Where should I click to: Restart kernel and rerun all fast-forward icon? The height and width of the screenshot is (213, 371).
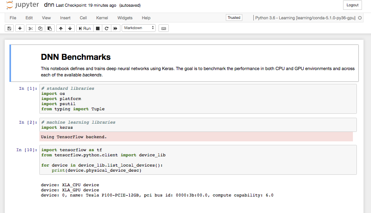click(x=115, y=28)
